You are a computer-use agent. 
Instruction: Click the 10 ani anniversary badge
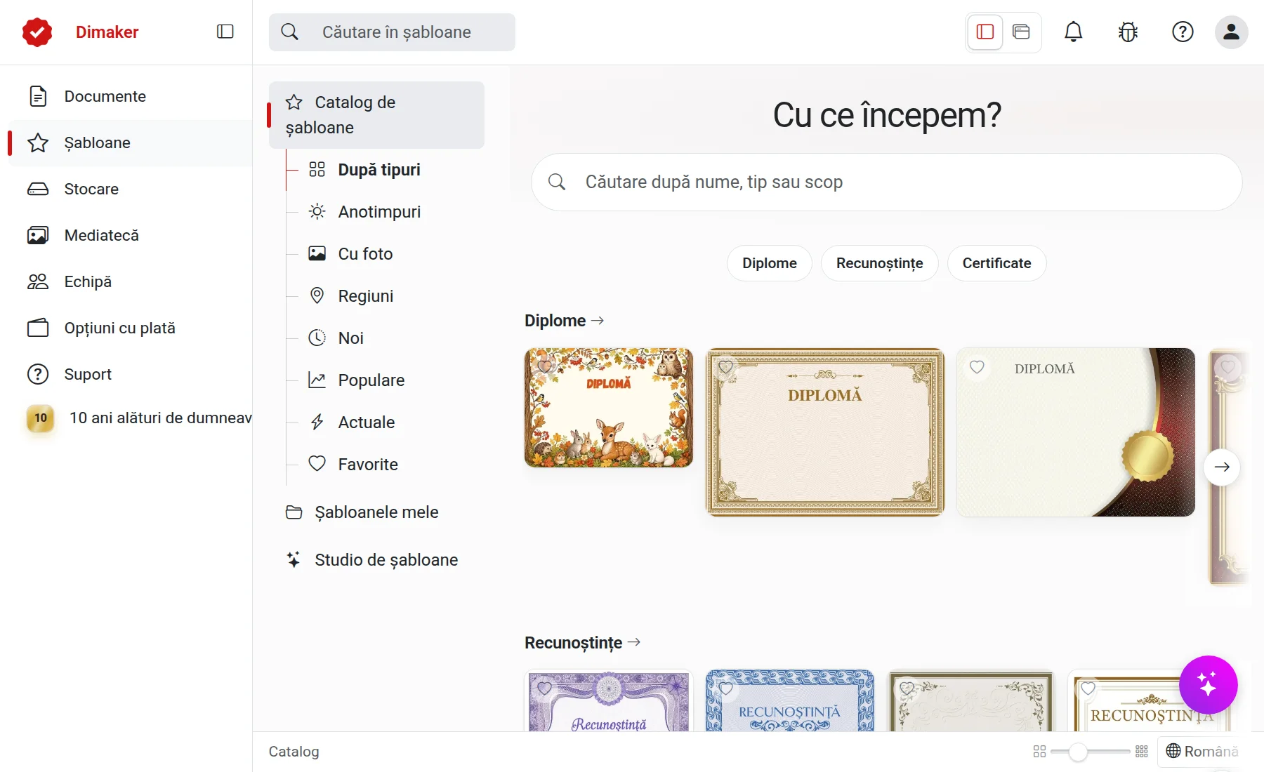pos(41,418)
